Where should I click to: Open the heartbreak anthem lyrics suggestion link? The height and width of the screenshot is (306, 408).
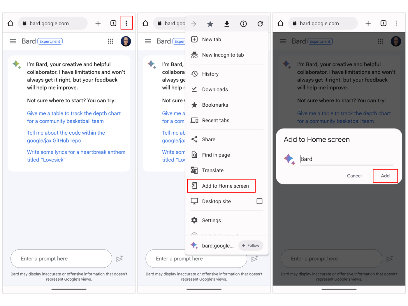point(76,156)
